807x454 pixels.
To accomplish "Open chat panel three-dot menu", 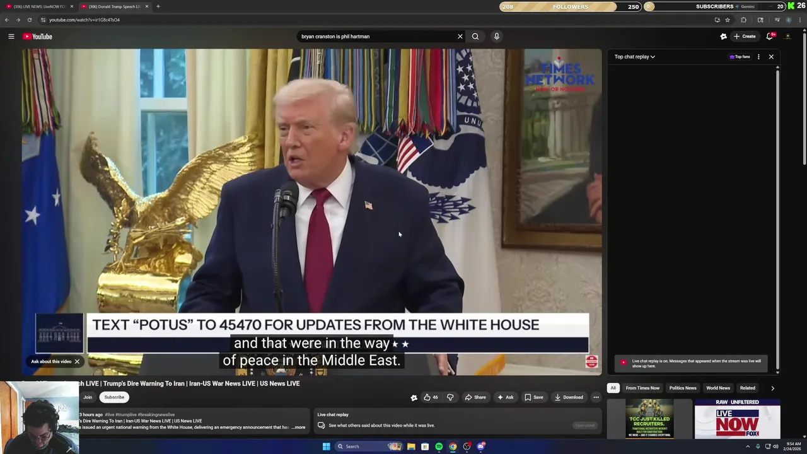I will click(758, 57).
